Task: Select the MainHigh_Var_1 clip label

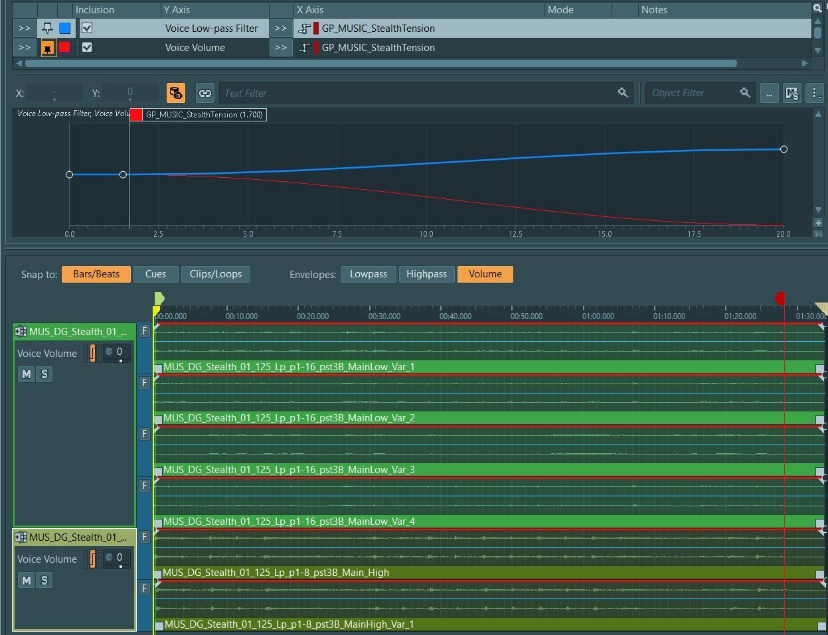Action: tap(290, 624)
